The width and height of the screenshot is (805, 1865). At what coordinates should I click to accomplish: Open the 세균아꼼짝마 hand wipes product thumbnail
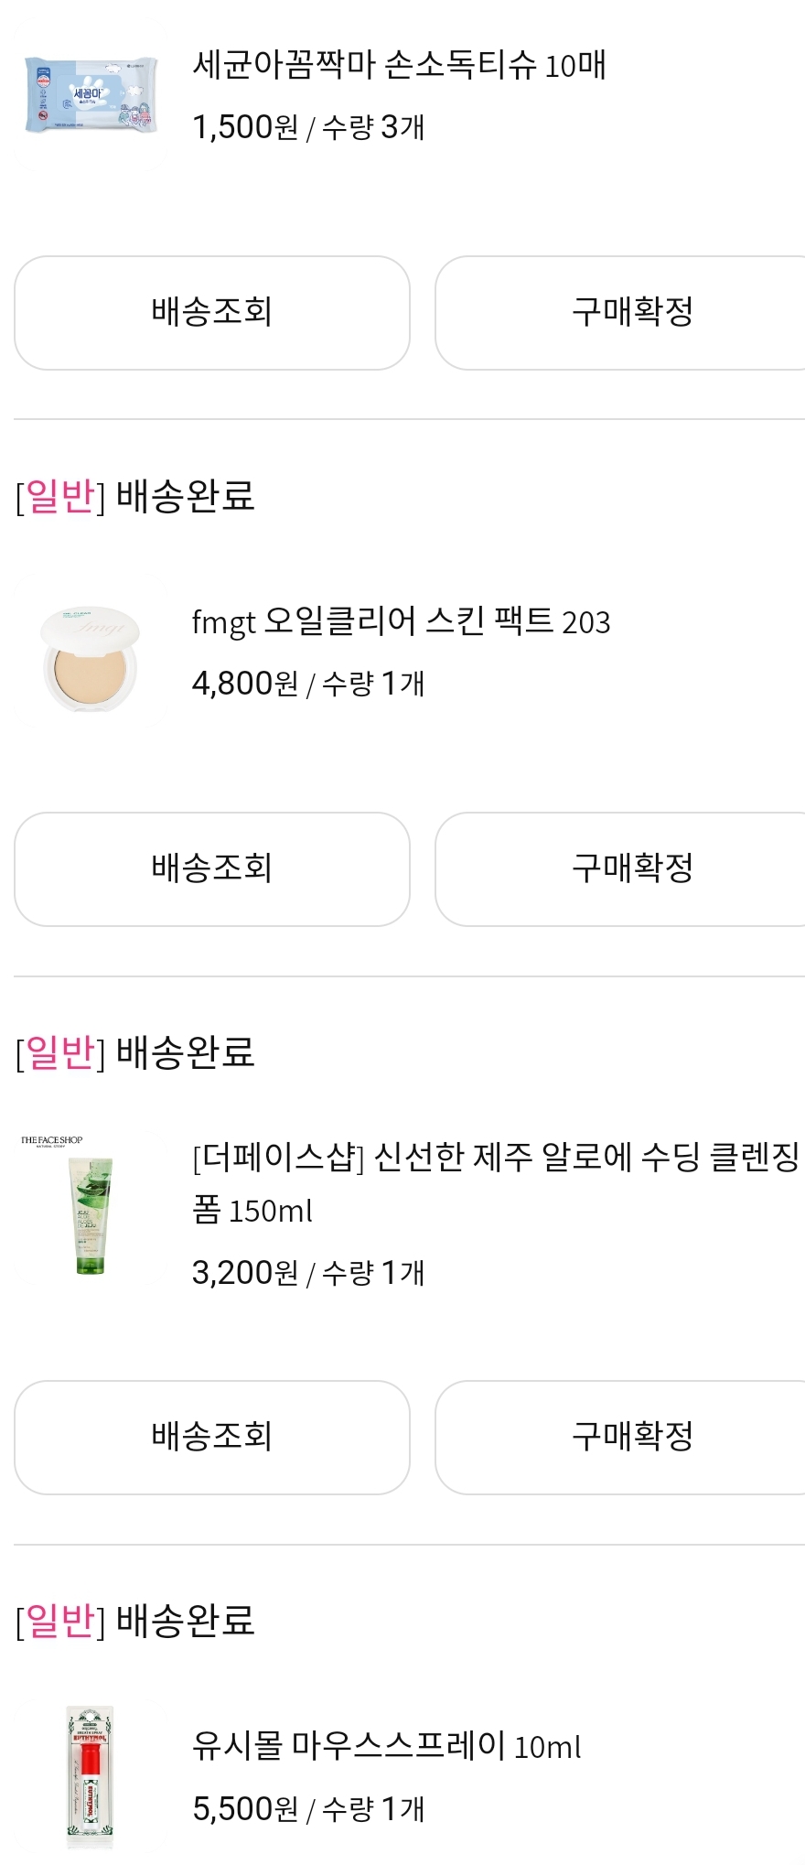[90, 97]
